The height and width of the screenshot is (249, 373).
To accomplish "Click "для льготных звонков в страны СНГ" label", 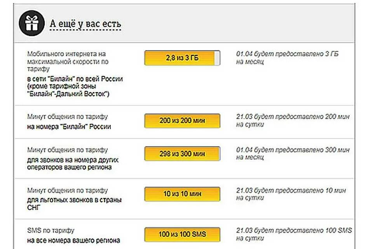I will coord(74,203).
